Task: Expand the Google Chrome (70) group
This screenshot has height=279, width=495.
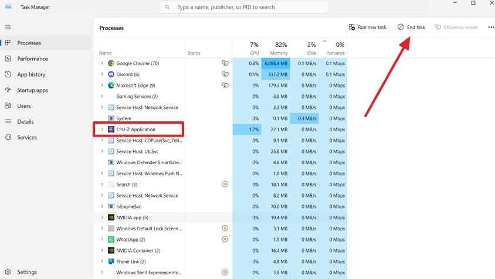Action: [x=102, y=63]
